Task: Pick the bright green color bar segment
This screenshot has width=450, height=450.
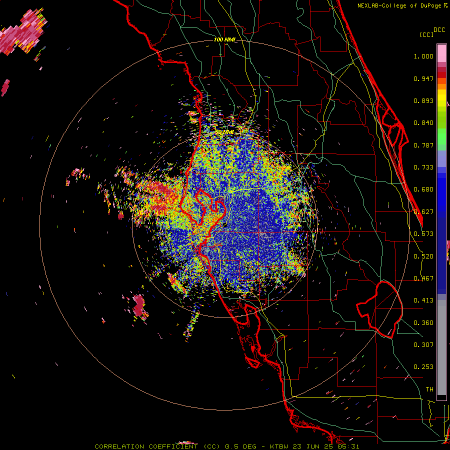Action: tap(441, 136)
